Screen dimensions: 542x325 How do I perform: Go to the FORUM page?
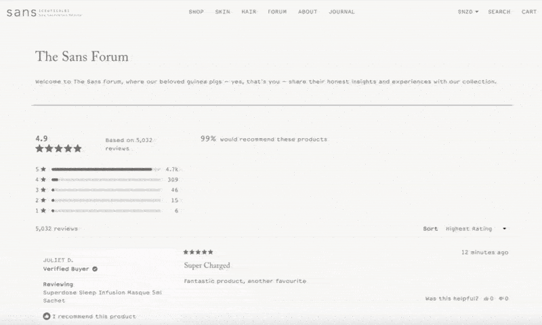tap(277, 12)
